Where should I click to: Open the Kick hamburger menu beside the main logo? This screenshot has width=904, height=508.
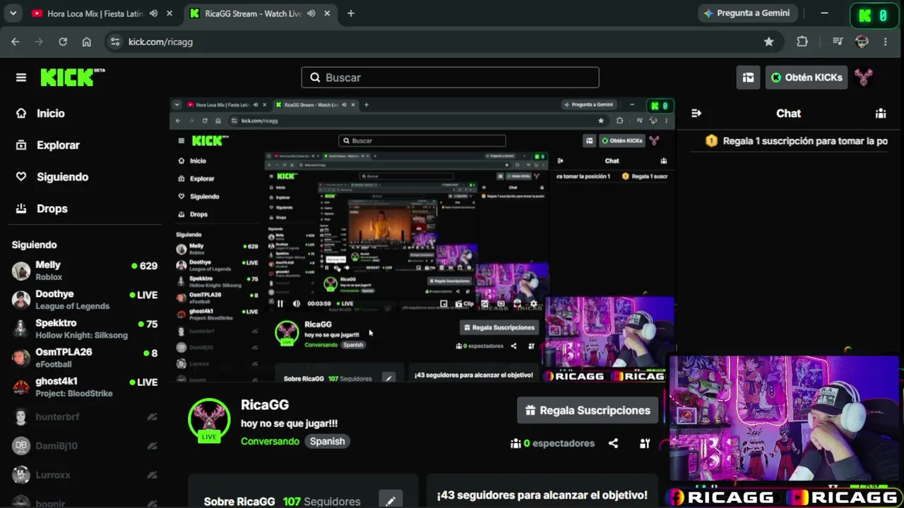(x=21, y=78)
